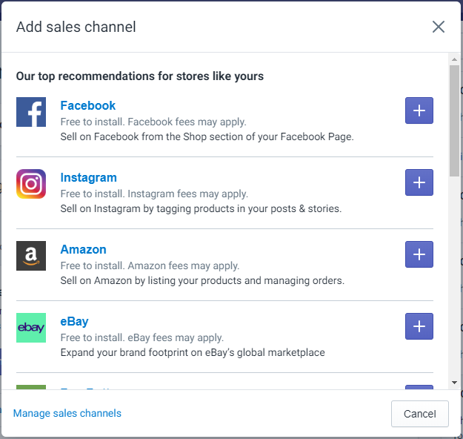Select text 'Free to install. eBay fees may apply.'
The height and width of the screenshot is (439, 463).
pos(142,337)
